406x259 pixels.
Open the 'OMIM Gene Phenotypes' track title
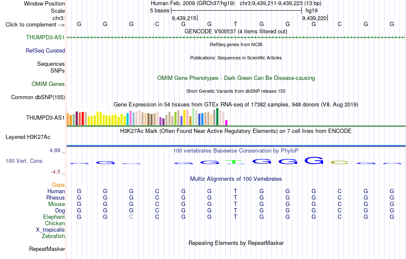pos(236,78)
